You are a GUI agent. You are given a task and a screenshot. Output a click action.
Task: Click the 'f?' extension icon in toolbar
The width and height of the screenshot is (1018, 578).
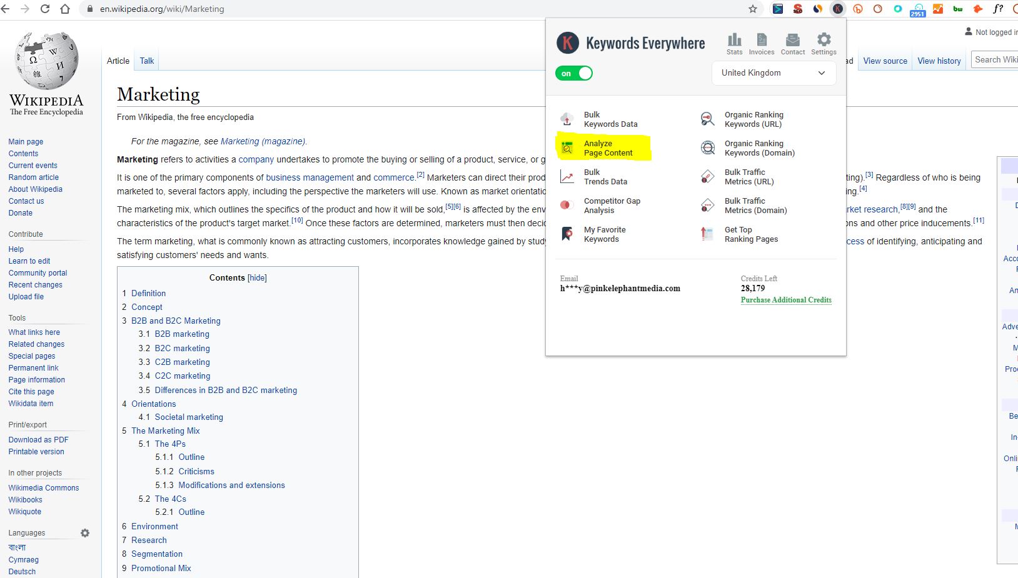pos(998,9)
